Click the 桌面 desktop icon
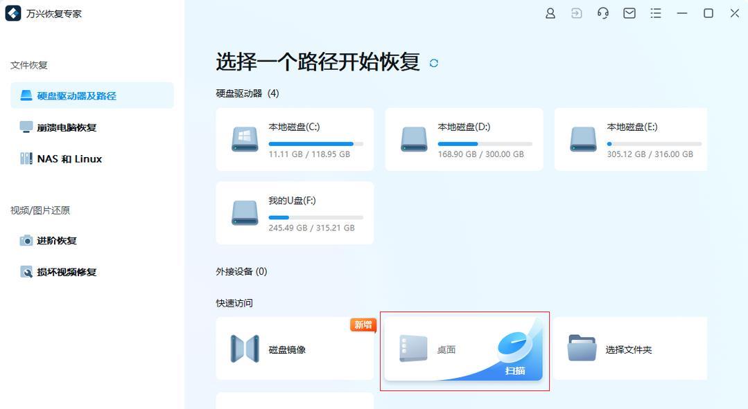 [x=413, y=348]
